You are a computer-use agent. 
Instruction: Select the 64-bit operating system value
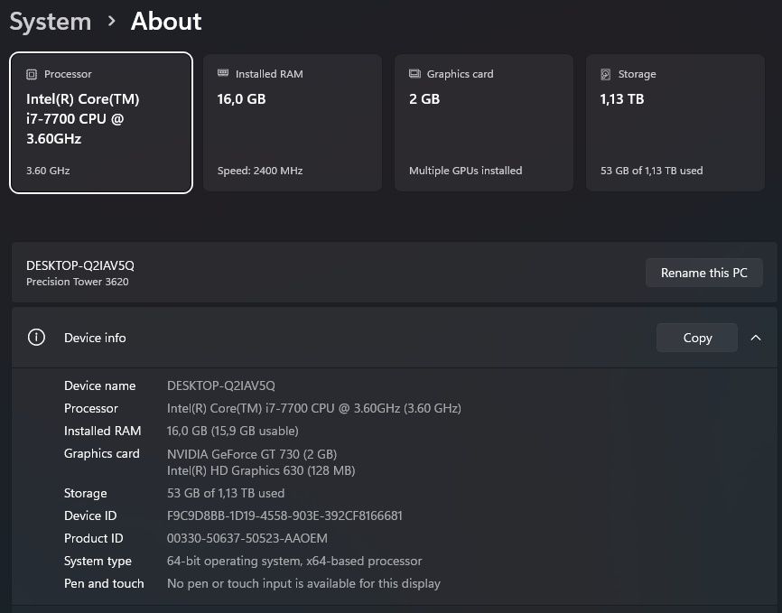pos(294,562)
